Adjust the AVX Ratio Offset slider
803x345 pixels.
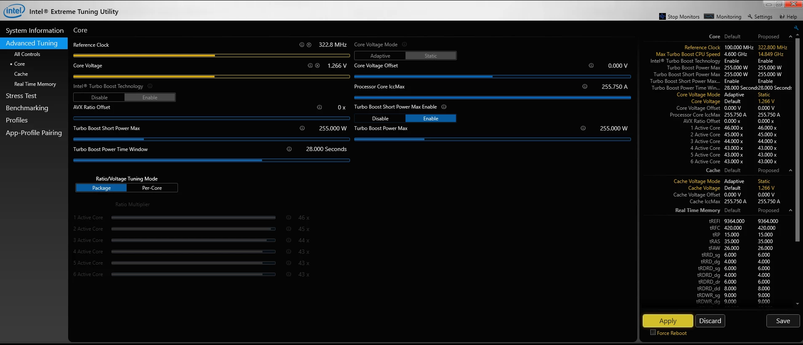point(212,118)
